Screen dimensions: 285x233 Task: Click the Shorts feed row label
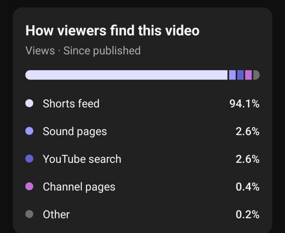[x=71, y=103]
